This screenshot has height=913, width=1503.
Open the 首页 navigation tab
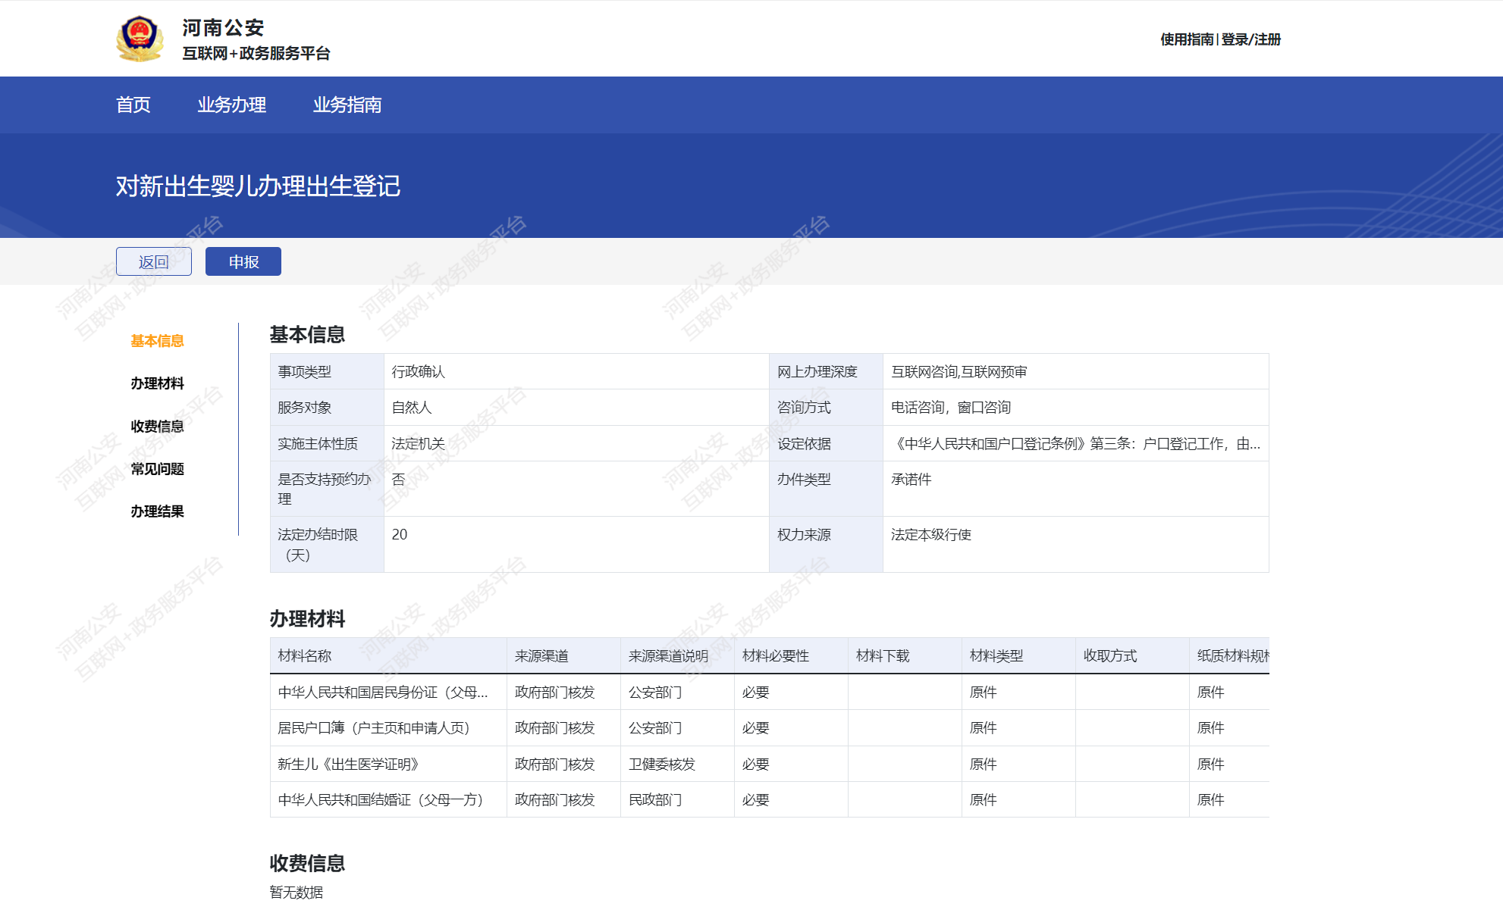pos(133,105)
